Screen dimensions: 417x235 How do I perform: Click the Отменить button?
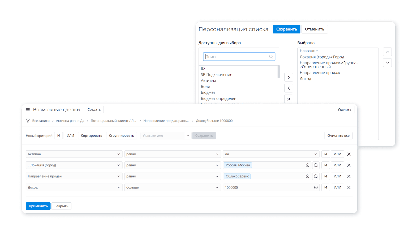click(x=315, y=29)
